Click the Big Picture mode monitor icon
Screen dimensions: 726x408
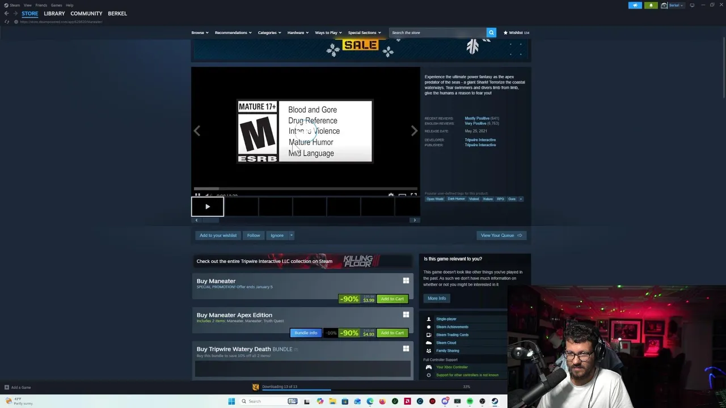(692, 5)
